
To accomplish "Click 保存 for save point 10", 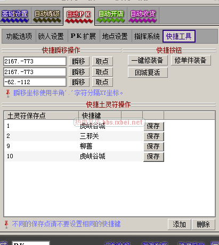I will tap(153, 157).
